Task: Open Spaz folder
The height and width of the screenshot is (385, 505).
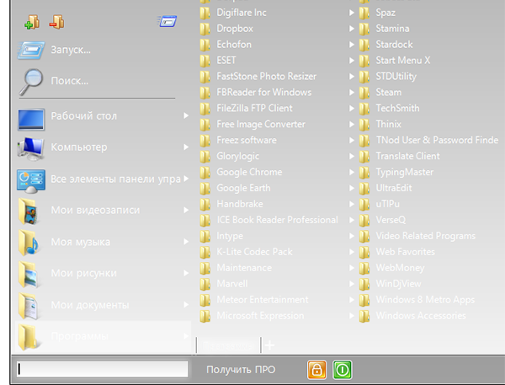Action: 431,13
